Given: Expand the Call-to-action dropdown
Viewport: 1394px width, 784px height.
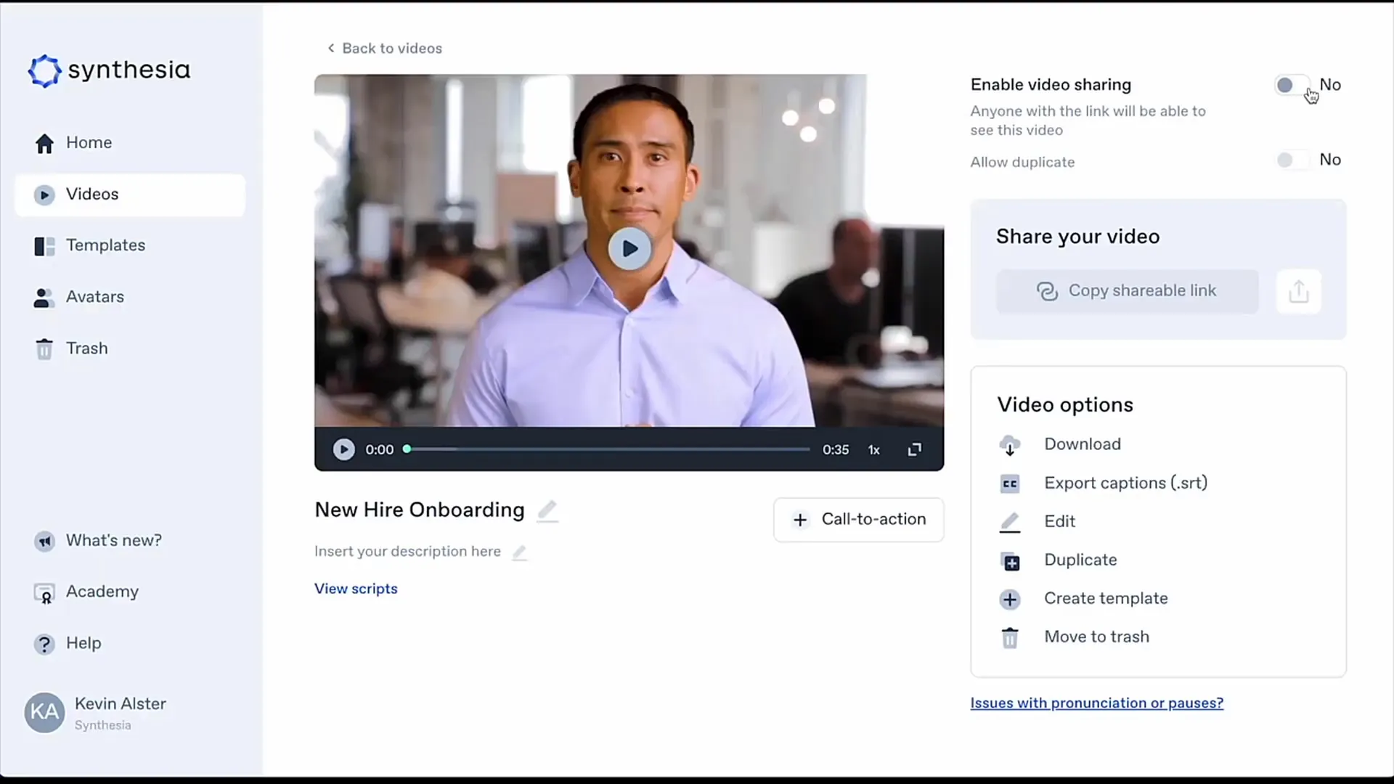Looking at the screenshot, I should pyautogui.click(x=858, y=519).
